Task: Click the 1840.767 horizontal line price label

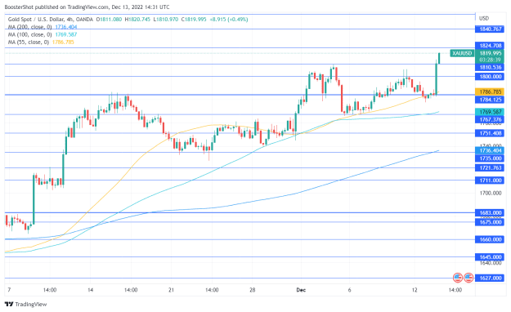Action: point(490,29)
